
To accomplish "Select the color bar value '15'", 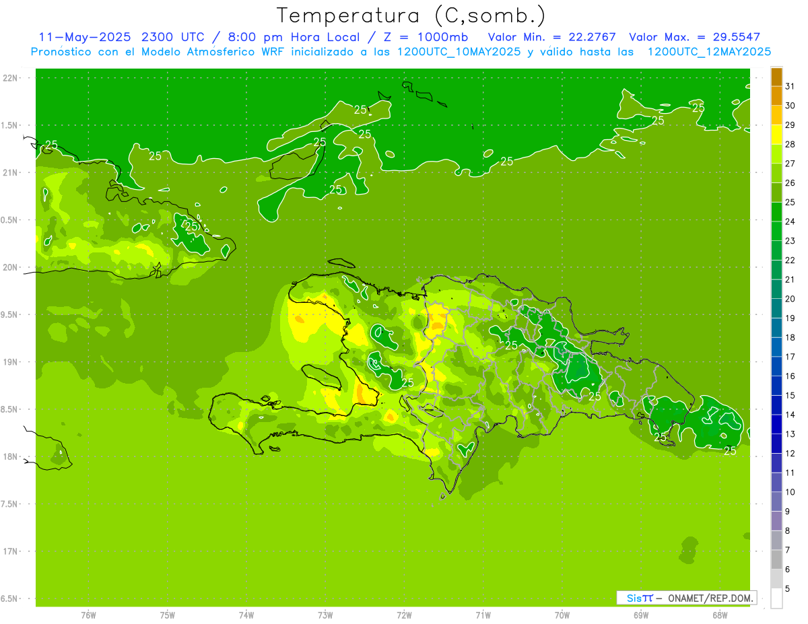I will [790, 395].
